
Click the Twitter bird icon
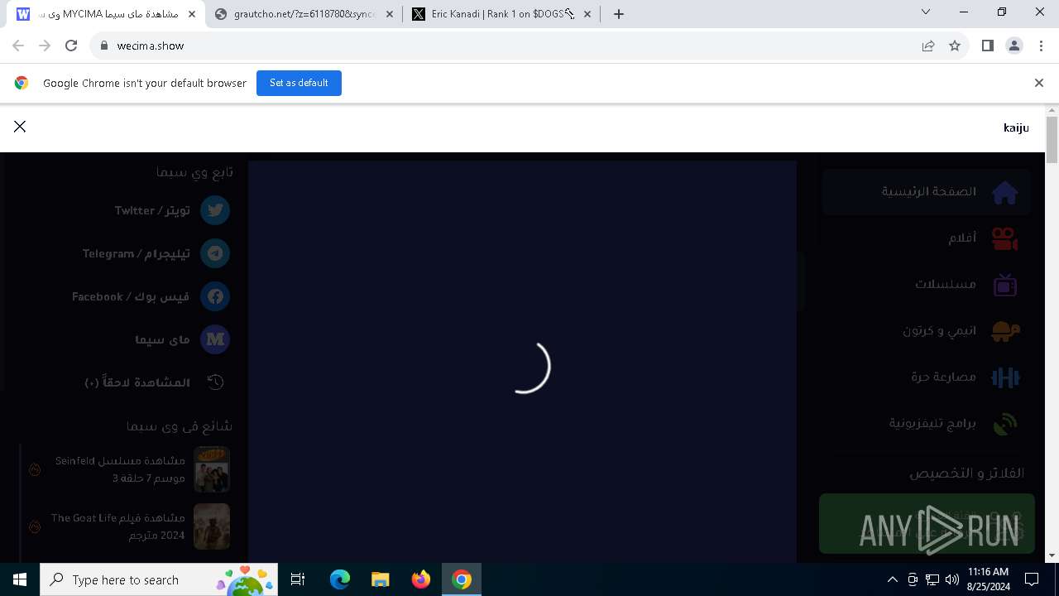point(215,210)
